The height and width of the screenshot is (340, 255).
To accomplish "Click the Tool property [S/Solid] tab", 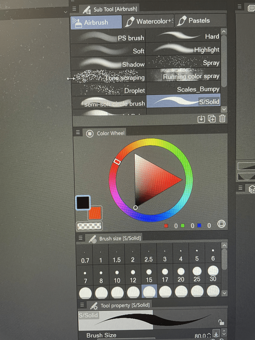I will [120, 305].
